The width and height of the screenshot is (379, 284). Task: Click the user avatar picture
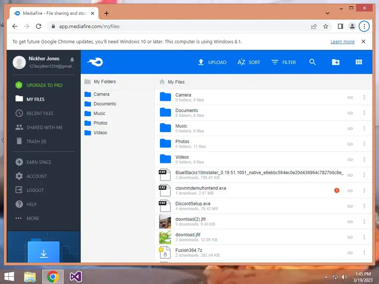tap(19, 62)
